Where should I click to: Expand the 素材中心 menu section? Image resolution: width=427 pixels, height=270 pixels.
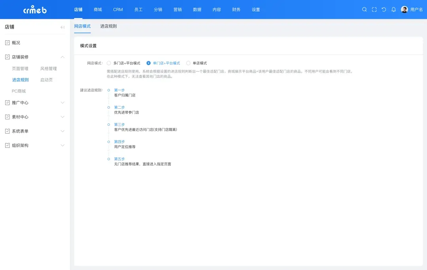(x=62, y=117)
